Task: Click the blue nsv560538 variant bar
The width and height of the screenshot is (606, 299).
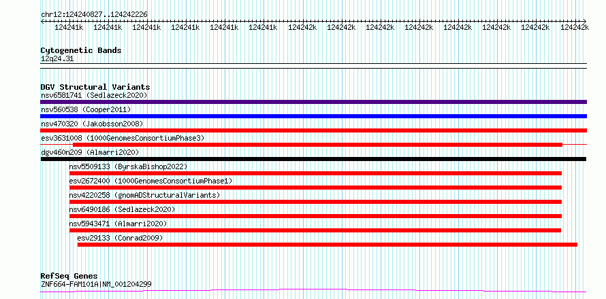Action: point(313,116)
